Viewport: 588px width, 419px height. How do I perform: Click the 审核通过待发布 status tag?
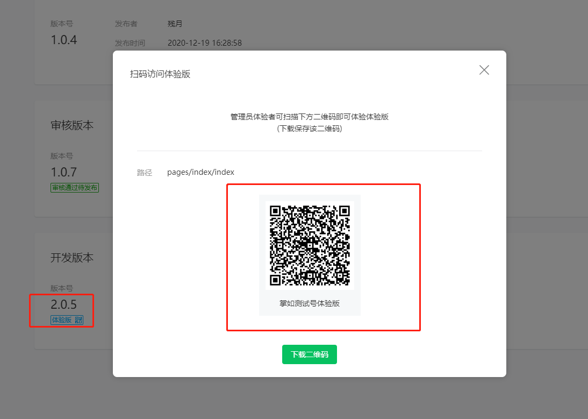(75, 188)
